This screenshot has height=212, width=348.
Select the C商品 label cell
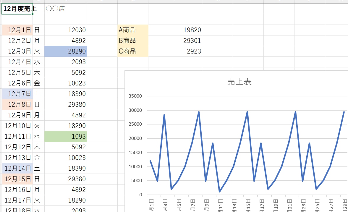click(133, 51)
